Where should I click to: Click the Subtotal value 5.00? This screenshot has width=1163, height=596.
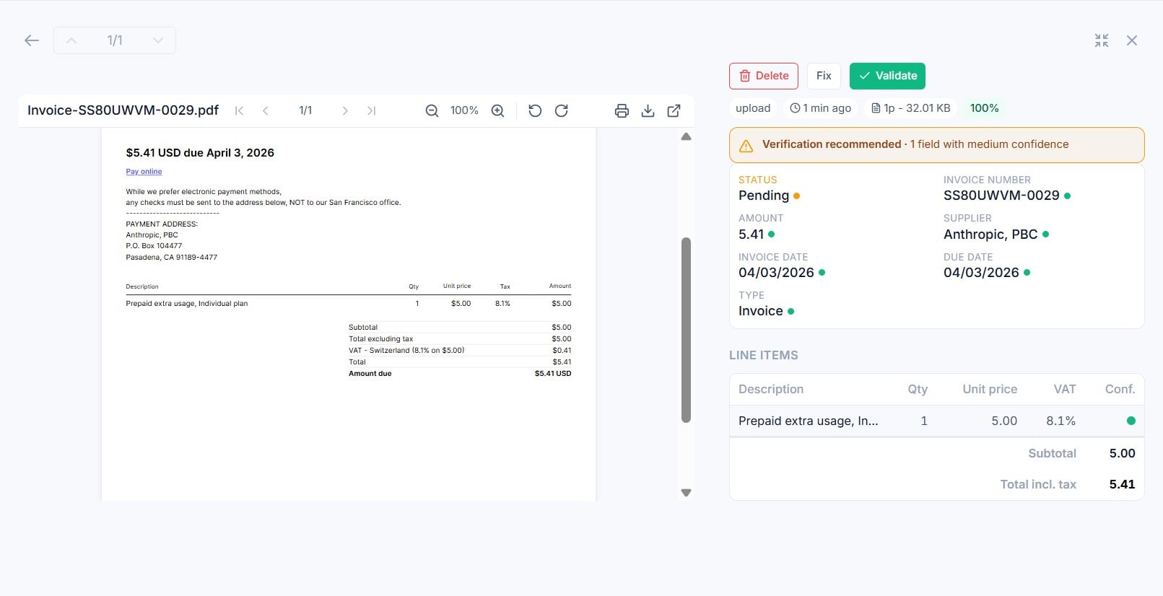coord(1122,453)
